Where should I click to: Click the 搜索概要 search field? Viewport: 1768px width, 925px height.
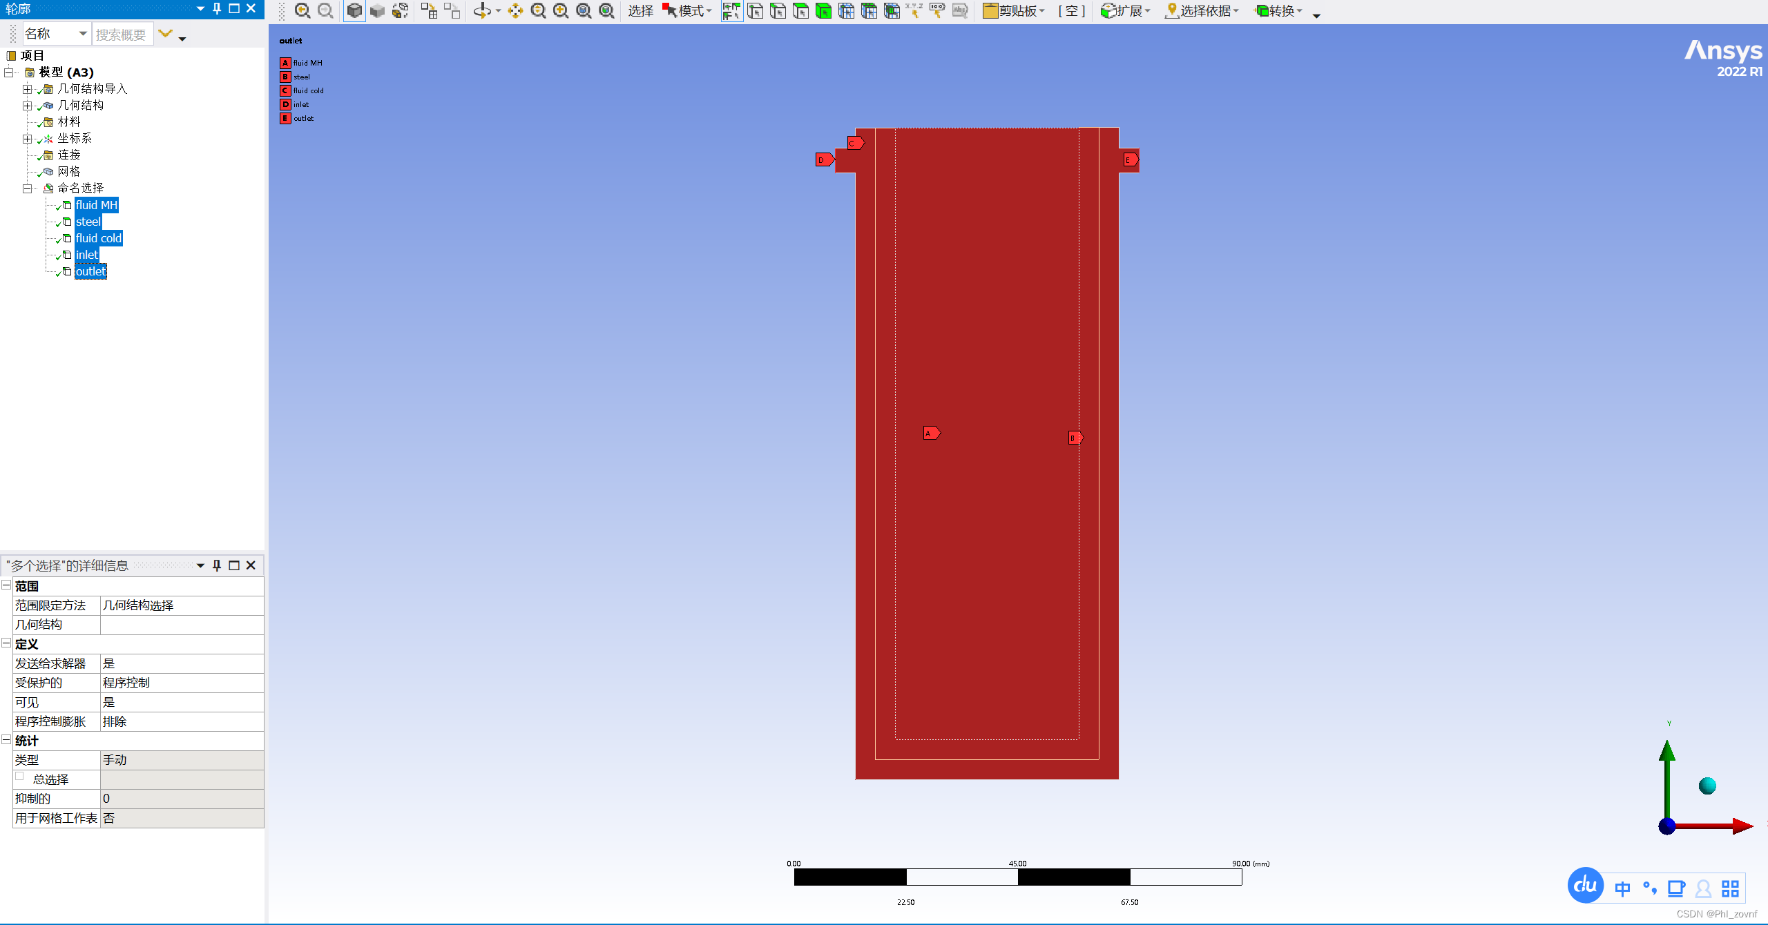click(122, 34)
